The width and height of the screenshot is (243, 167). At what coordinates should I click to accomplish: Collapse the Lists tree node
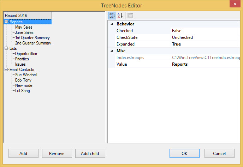tap(6, 48)
